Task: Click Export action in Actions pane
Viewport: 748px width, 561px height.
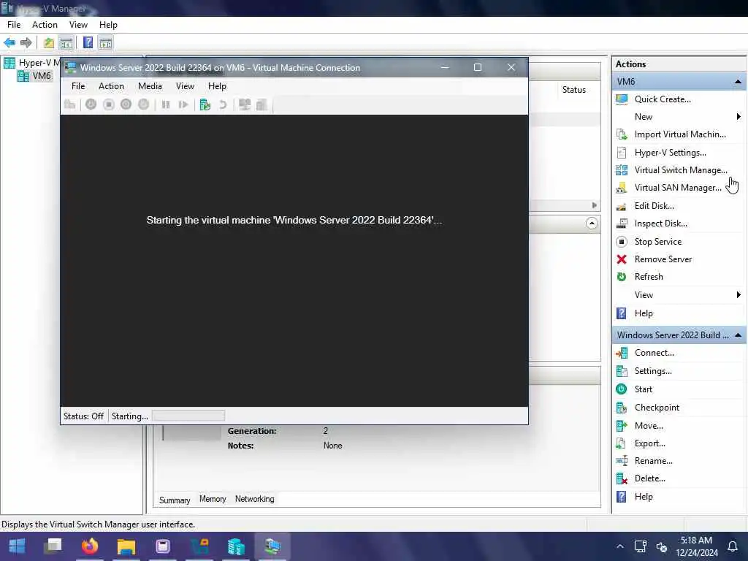Action: [649, 443]
